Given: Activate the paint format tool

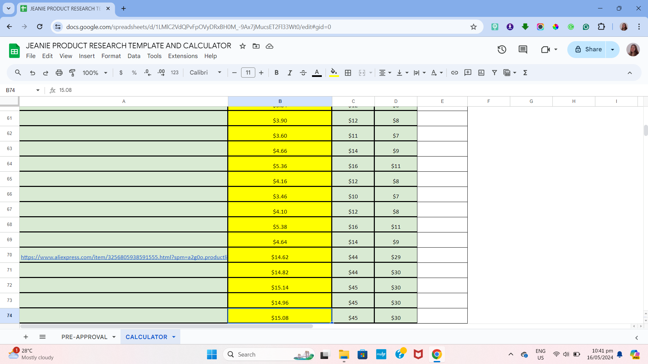Looking at the screenshot, I should (72, 73).
